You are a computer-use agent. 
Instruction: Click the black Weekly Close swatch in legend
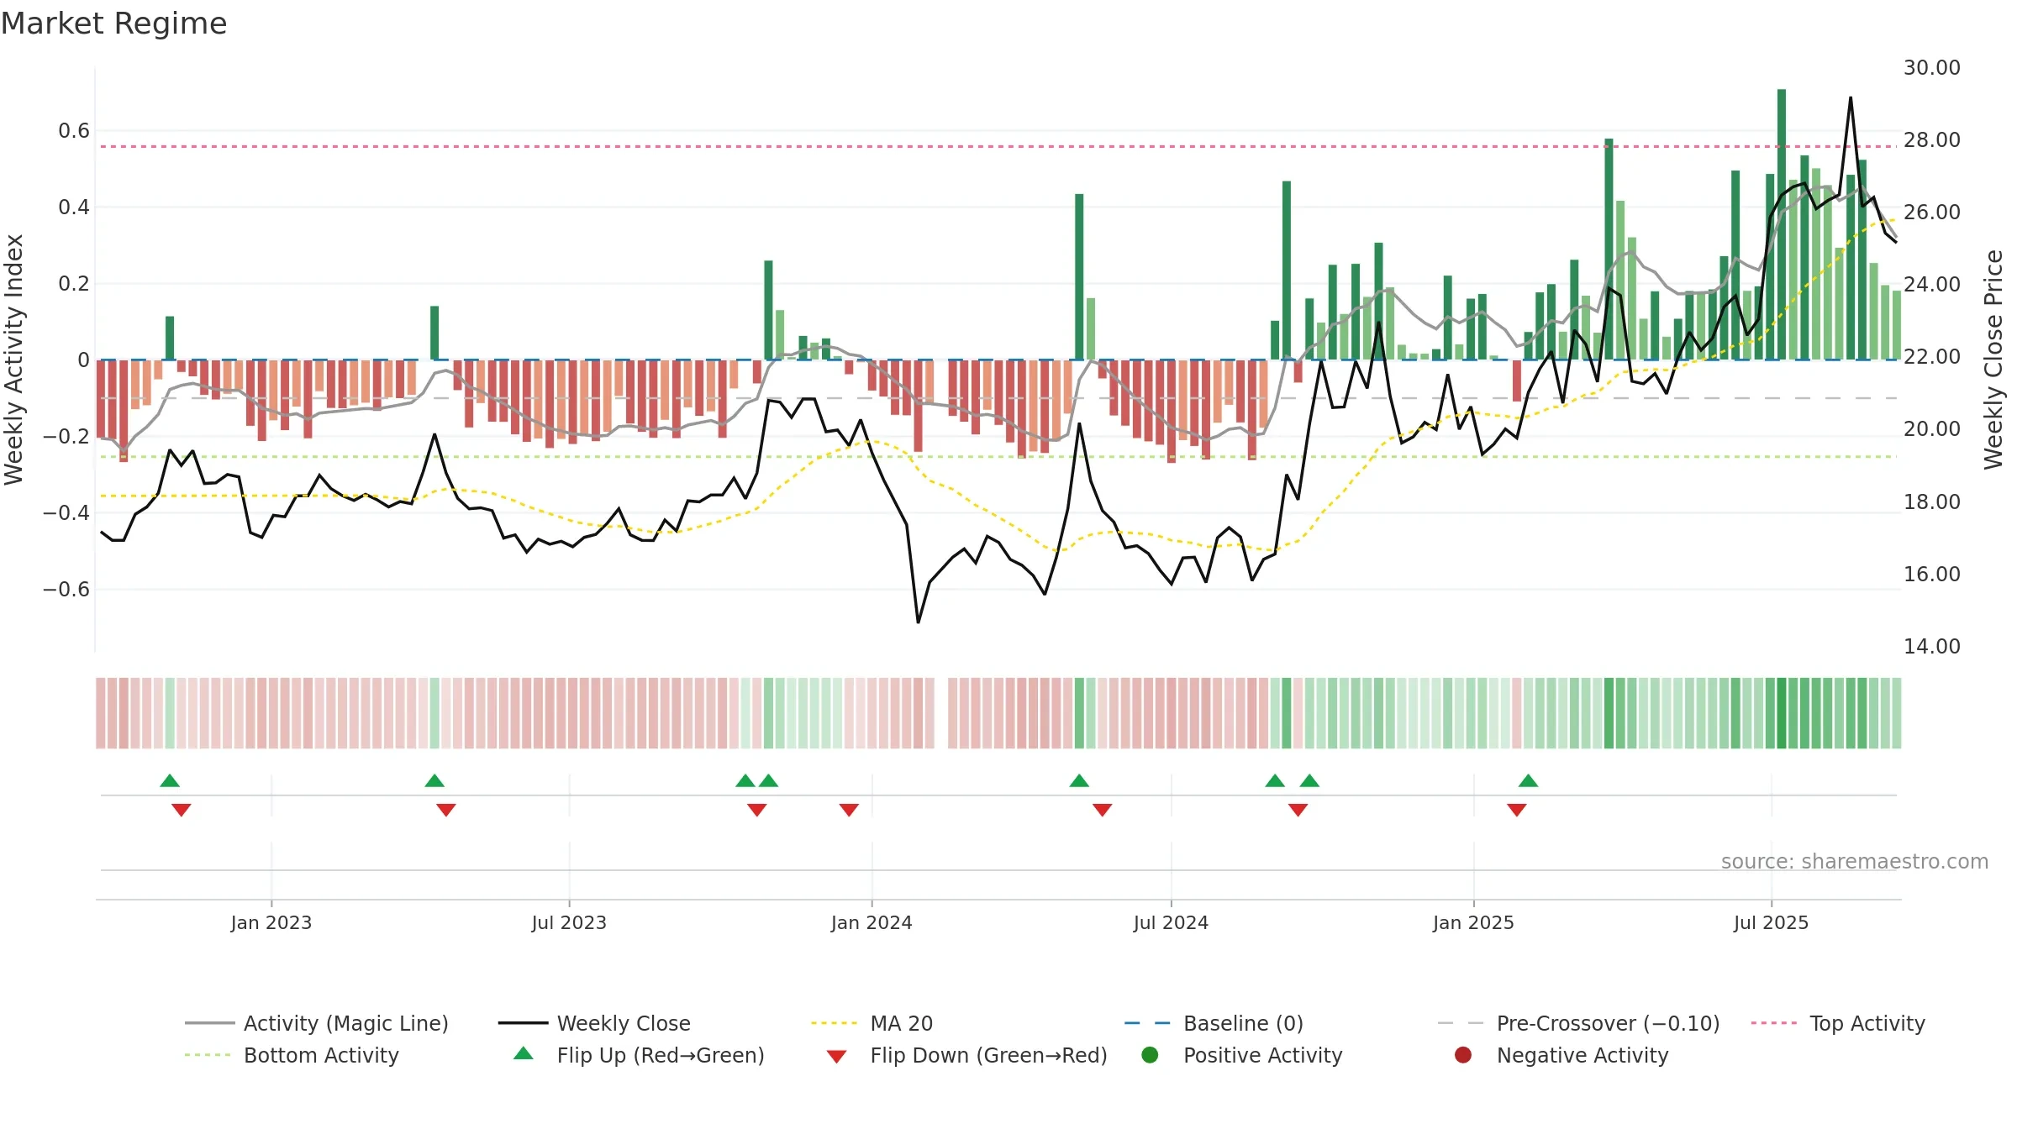(x=523, y=1023)
